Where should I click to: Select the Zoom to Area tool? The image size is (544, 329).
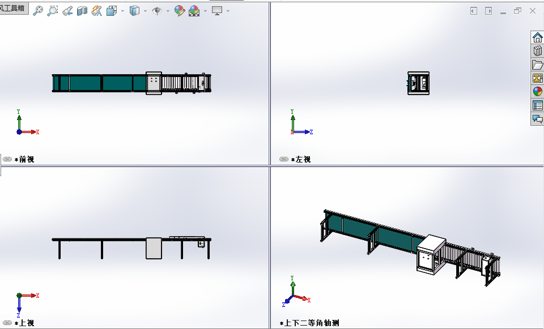tap(52, 11)
